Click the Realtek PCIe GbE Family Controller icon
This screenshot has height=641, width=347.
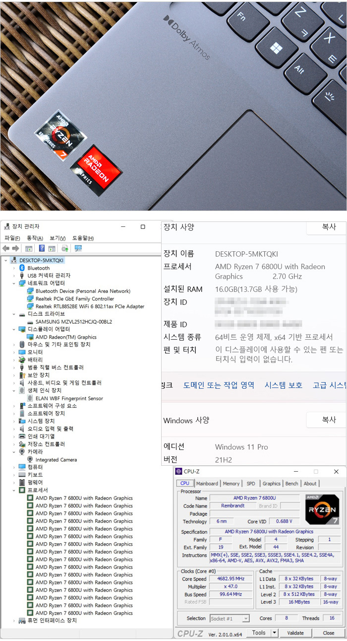coord(30,299)
